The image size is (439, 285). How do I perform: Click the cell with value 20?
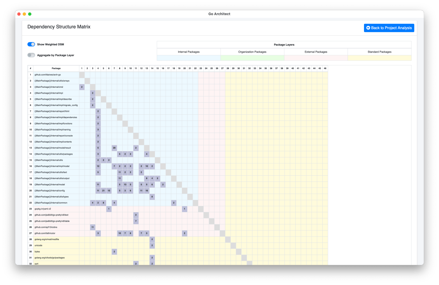(114, 148)
